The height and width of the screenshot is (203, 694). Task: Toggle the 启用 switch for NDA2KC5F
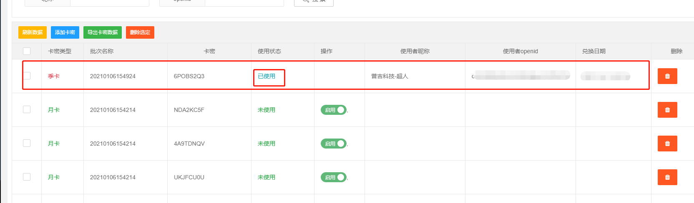(334, 110)
